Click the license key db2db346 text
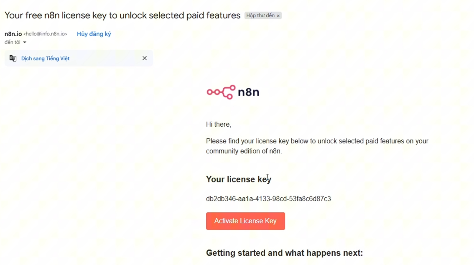 coord(268,199)
